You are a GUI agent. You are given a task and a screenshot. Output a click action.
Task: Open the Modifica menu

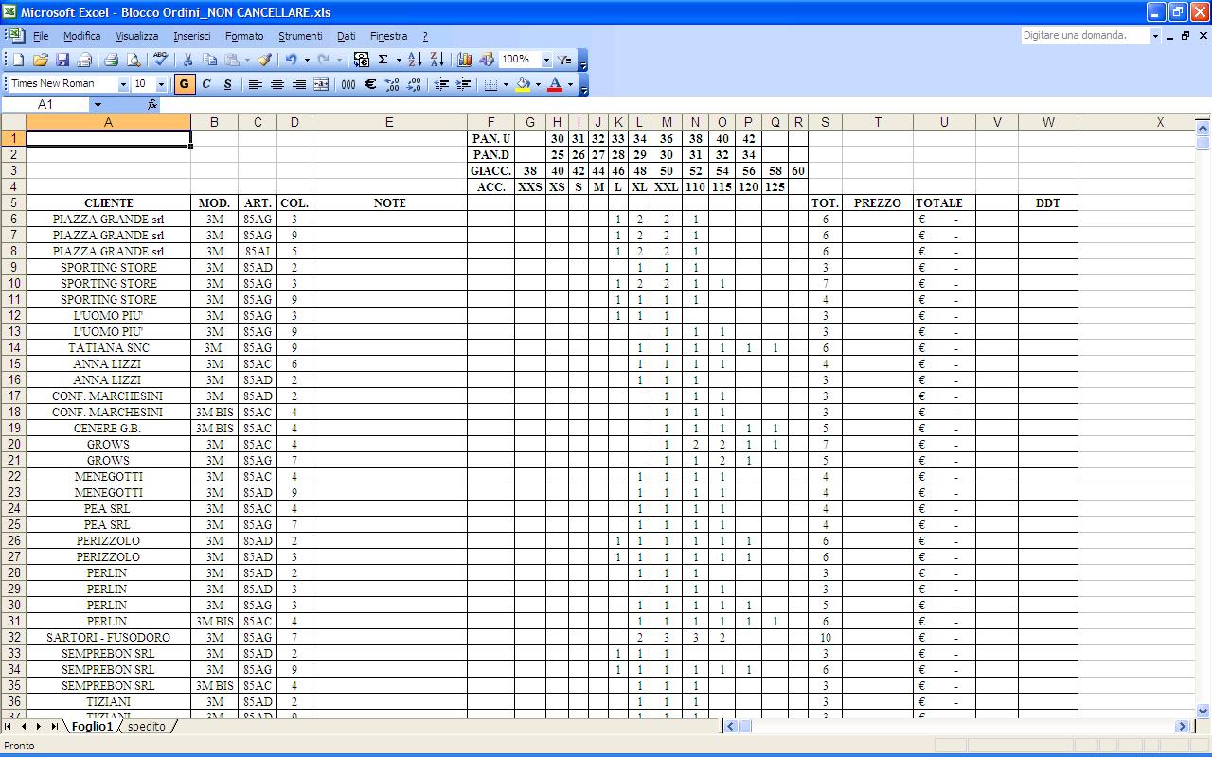point(81,36)
